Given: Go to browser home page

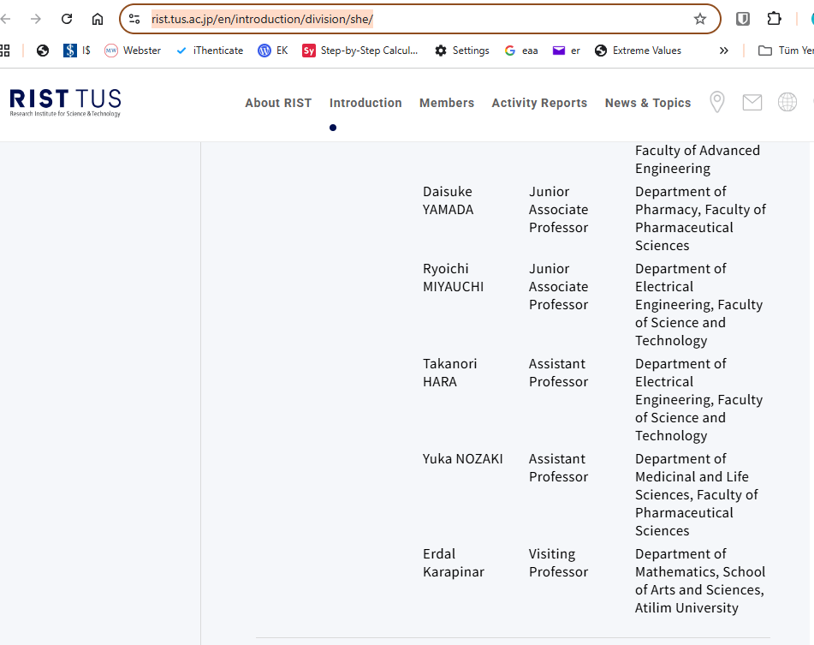Looking at the screenshot, I should click(x=98, y=19).
